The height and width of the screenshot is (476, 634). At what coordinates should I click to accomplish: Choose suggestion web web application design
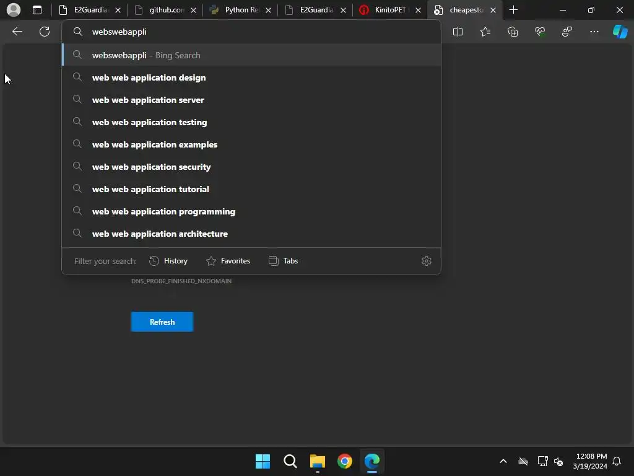[251, 77]
